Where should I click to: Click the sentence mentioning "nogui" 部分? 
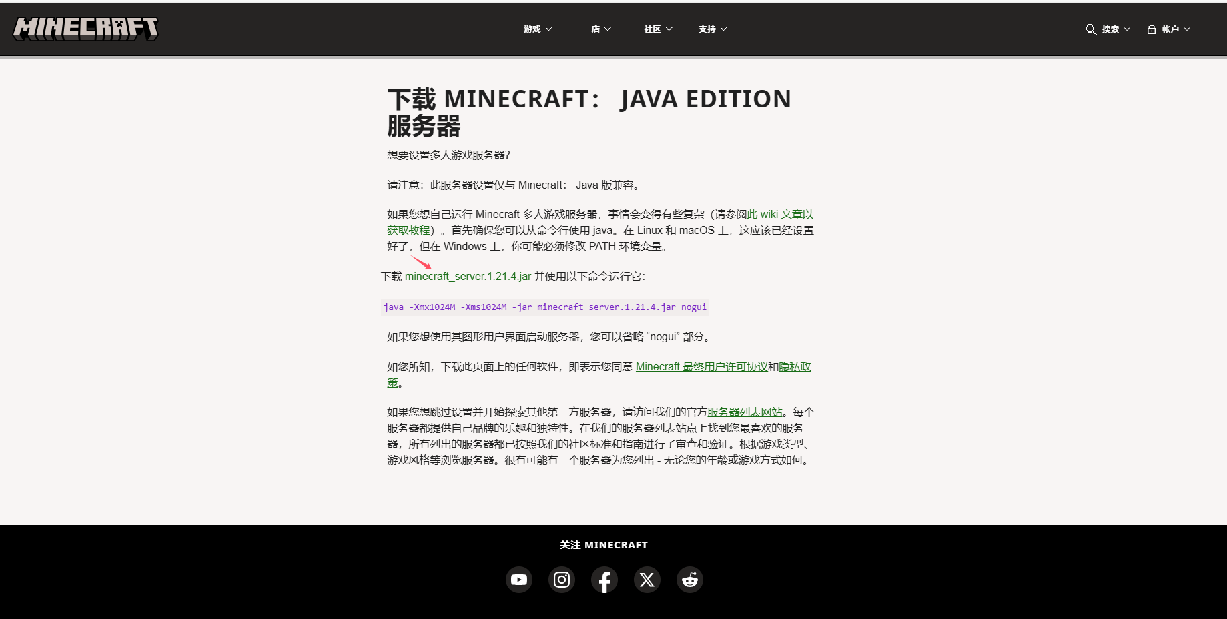[550, 337]
